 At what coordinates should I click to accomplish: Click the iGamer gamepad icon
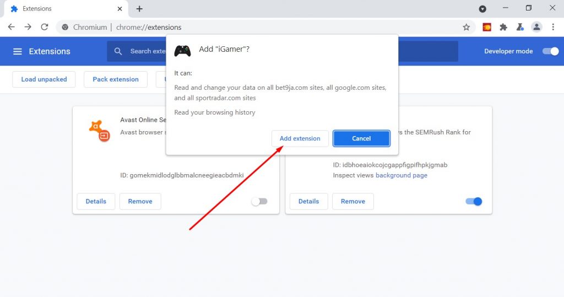click(182, 51)
